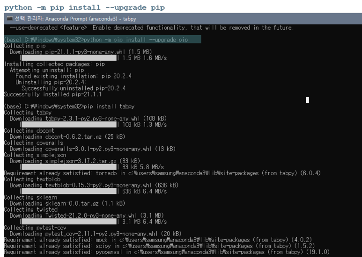Click 'Downloading sklearn-0.0.tar.gz' line
362x257 pixels.
point(67,203)
